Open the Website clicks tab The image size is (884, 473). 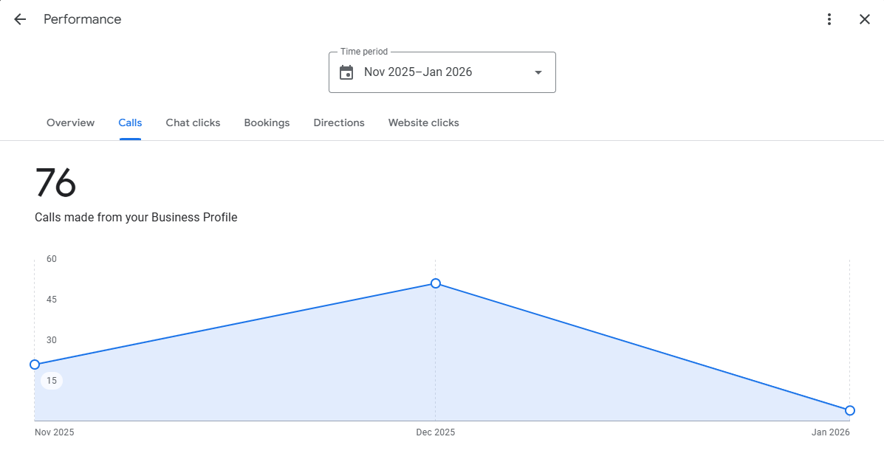(x=423, y=122)
